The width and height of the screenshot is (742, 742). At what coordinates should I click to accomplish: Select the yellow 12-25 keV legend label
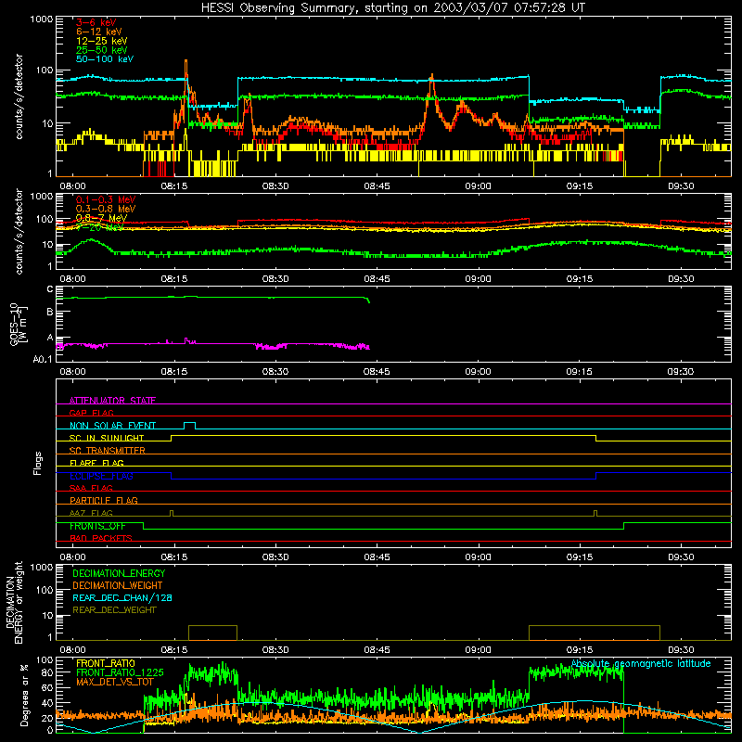(x=102, y=41)
